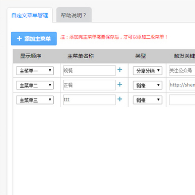Open the 帮助说明？ tab

point(73,15)
